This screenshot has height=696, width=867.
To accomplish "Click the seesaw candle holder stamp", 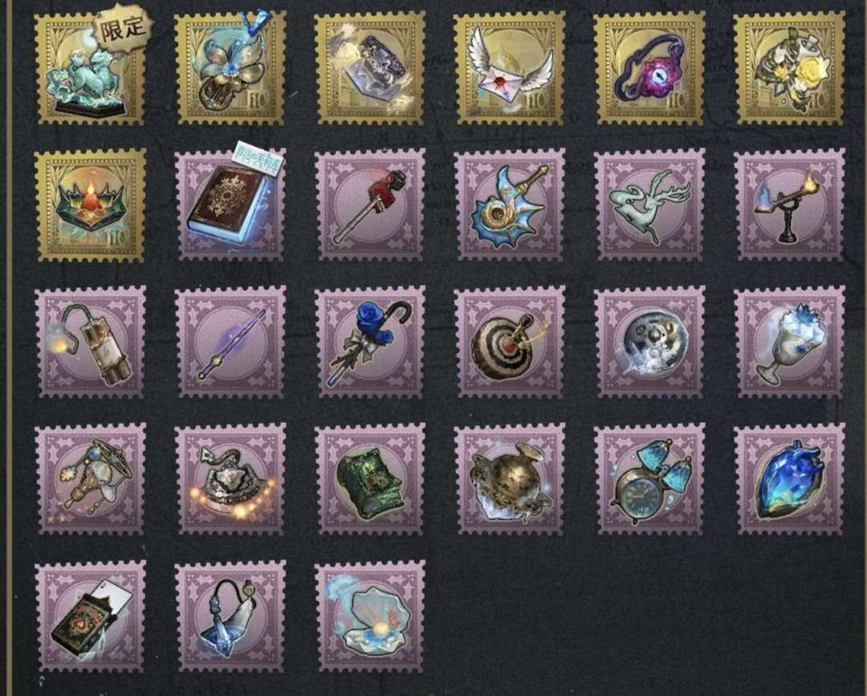I will 789,205.
